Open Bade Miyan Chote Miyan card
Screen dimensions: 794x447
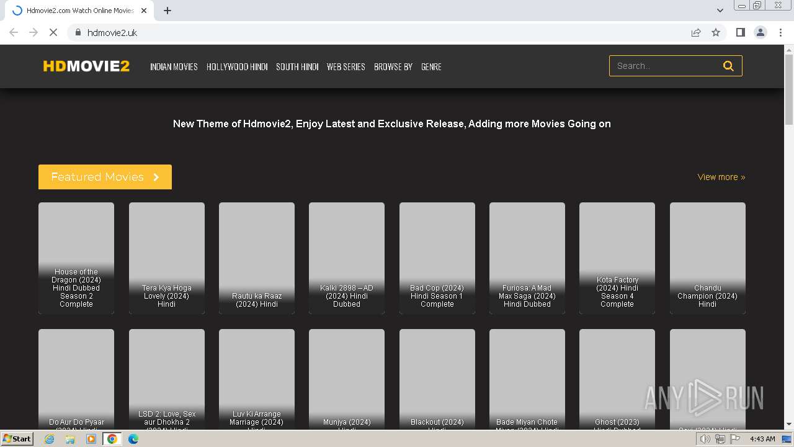(x=527, y=379)
